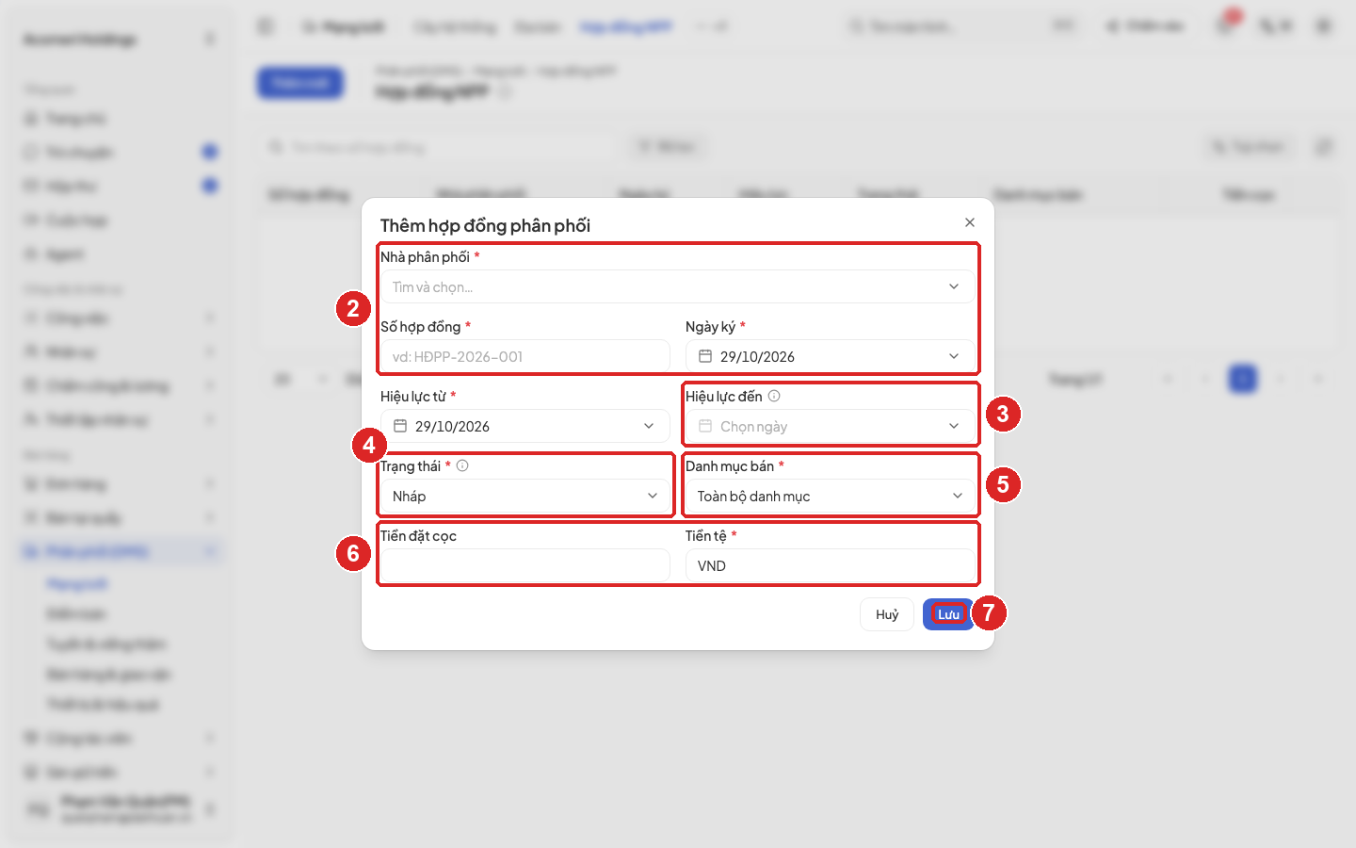
Task: Click the calendar icon in Hiệu lực từ
Action: coord(400,426)
